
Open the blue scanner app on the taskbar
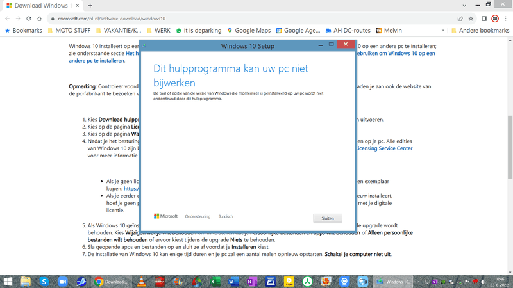(x=271, y=282)
